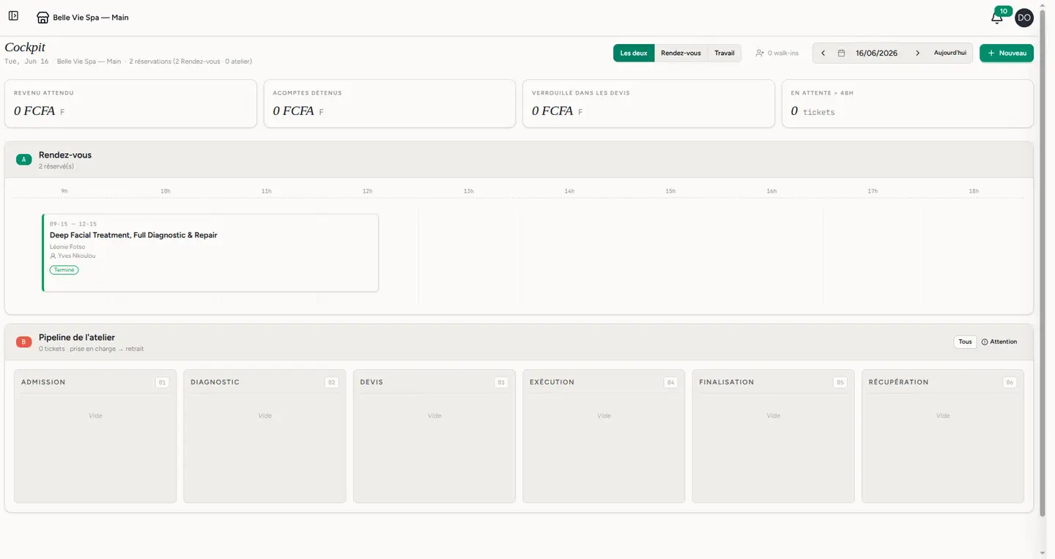Click the client name Léonie Fotso
Screen dimensions: 1055x559
67,247
